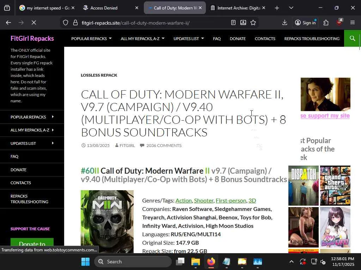361x270 pixels.
Task: Go back to the previous page
Action: 8,22
